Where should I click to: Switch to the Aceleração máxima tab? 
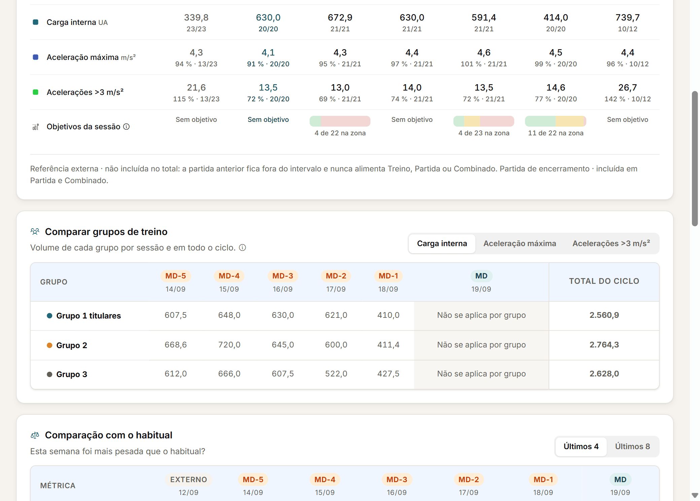tap(520, 243)
